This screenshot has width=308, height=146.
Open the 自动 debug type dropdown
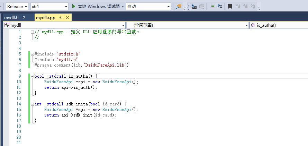click(x=148, y=7)
